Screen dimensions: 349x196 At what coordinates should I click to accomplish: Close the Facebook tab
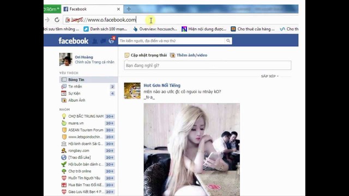[118, 9]
